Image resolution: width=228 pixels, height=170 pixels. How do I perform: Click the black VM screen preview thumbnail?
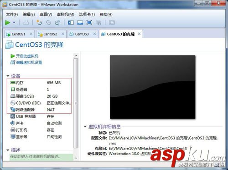(152, 87)
